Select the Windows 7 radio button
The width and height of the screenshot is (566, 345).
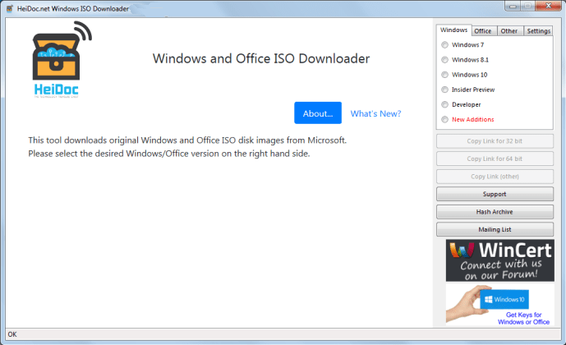tap(444, 44)
